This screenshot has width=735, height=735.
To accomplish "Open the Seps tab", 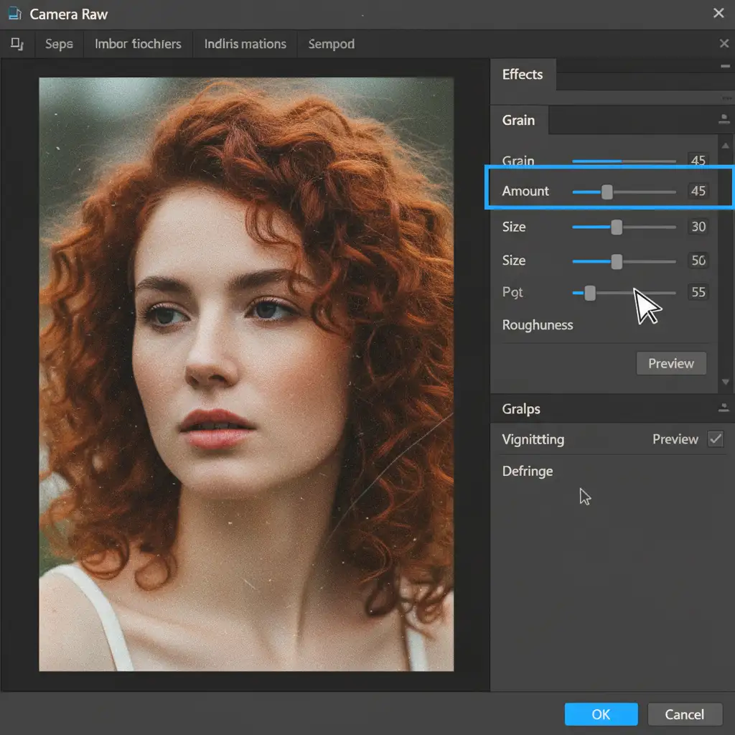I will pos(59,45).
